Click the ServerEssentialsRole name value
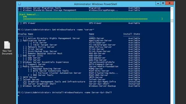 tap(102, 62)
